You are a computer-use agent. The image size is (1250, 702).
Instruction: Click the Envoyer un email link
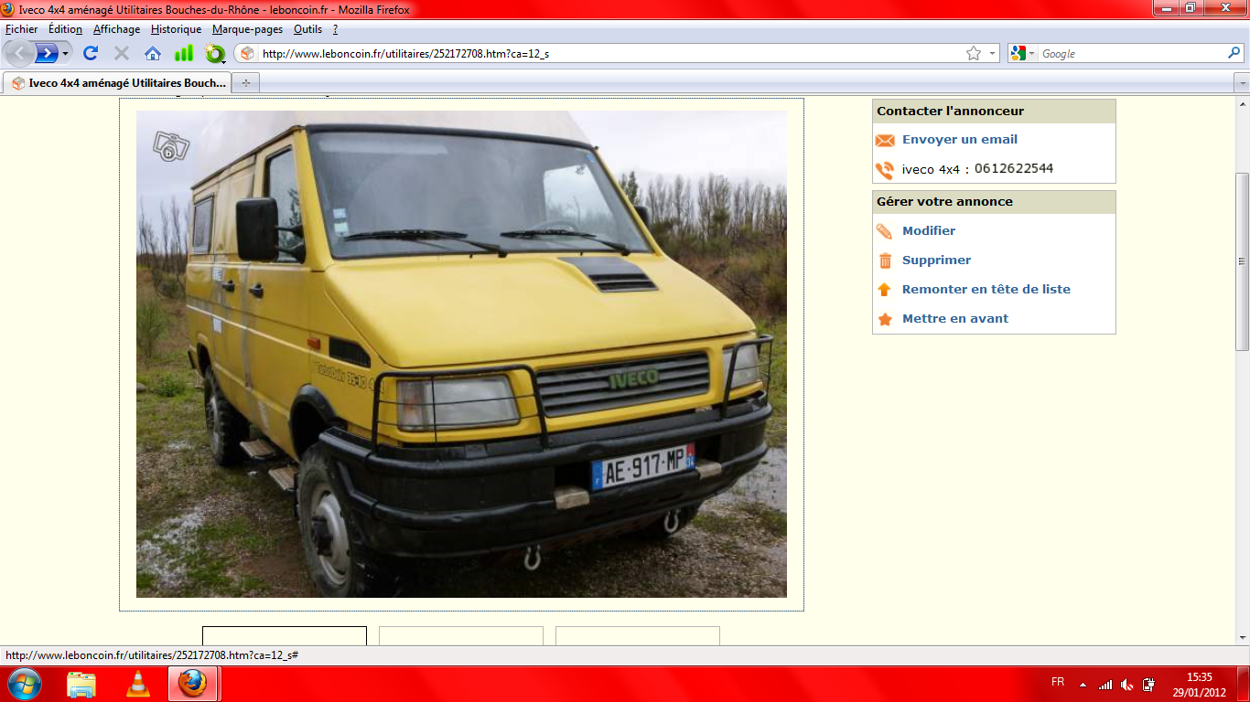[x=959, y=140]
